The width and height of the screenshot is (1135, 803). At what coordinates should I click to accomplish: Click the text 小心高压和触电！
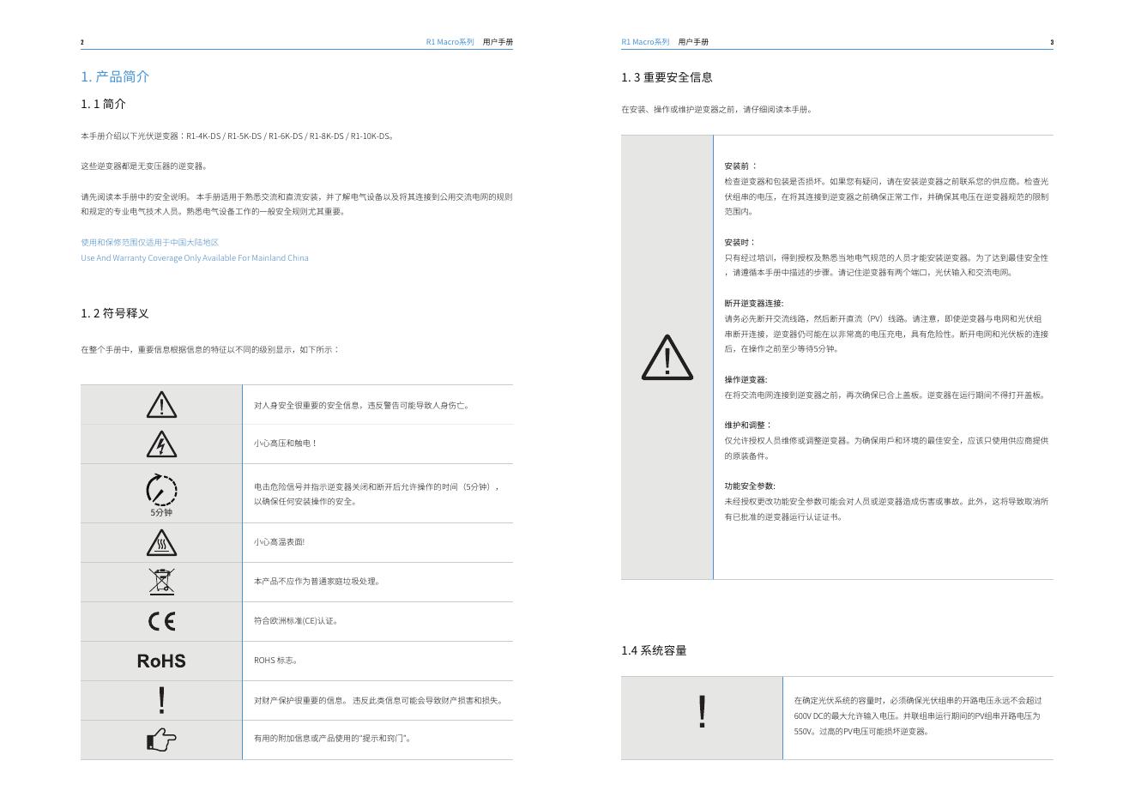286,444
